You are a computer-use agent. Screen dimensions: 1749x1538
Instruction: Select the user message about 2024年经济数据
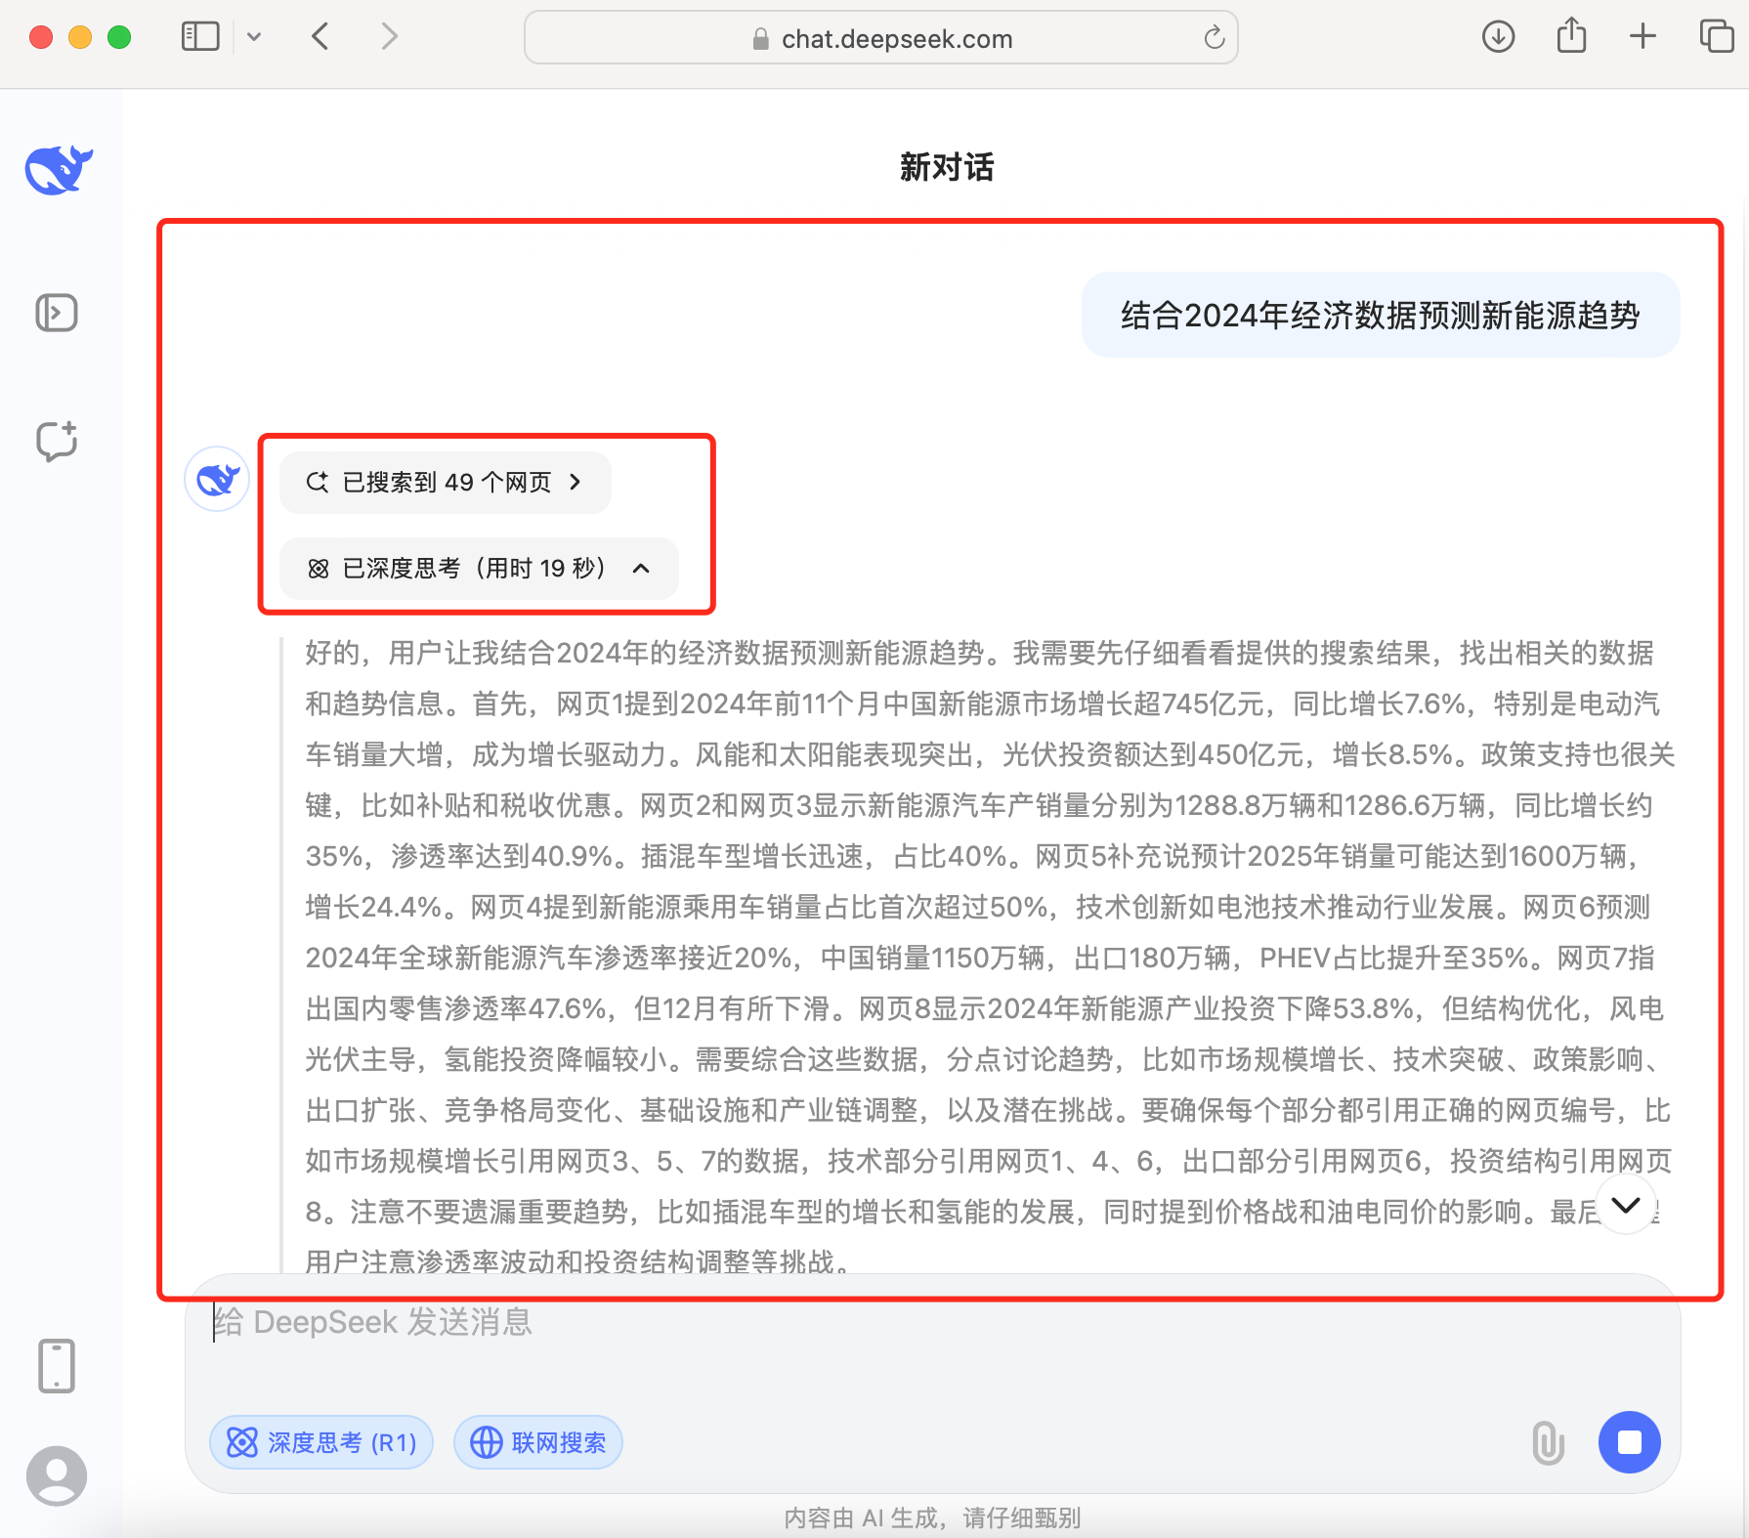(1381, 315)
